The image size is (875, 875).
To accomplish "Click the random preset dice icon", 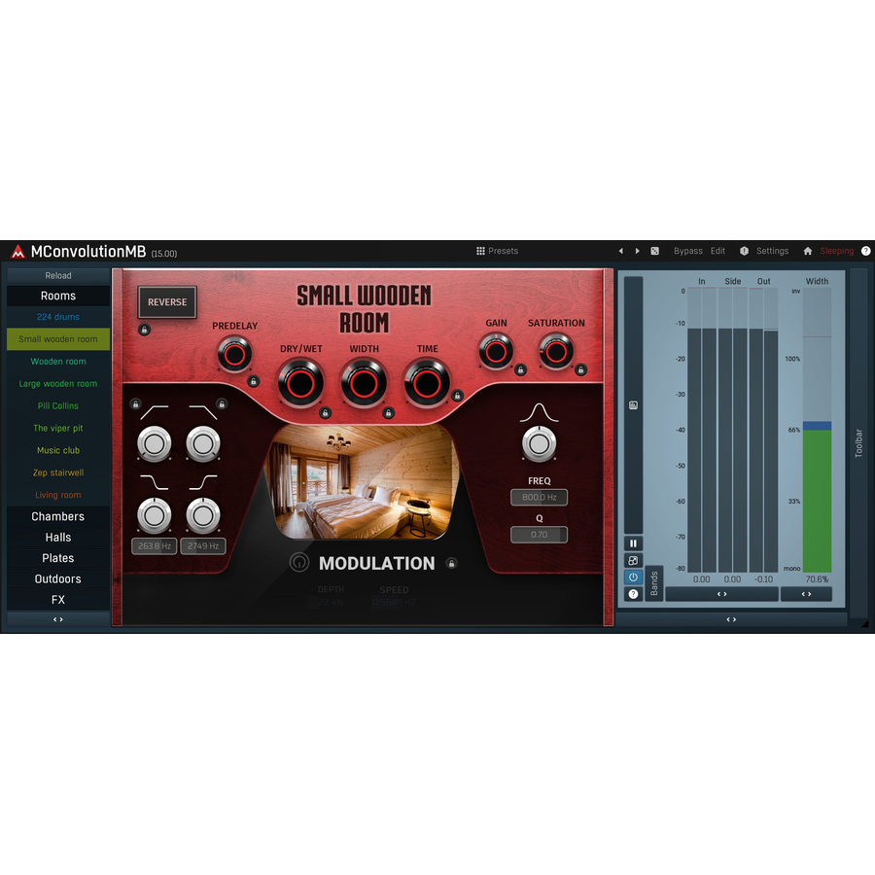I will click(x=654, y=251).
